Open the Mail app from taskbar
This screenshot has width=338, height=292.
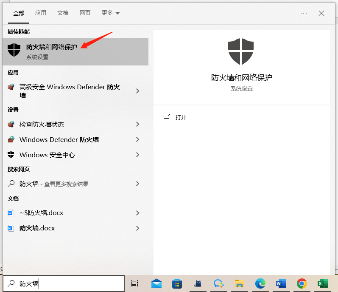(x=156, y=283)
